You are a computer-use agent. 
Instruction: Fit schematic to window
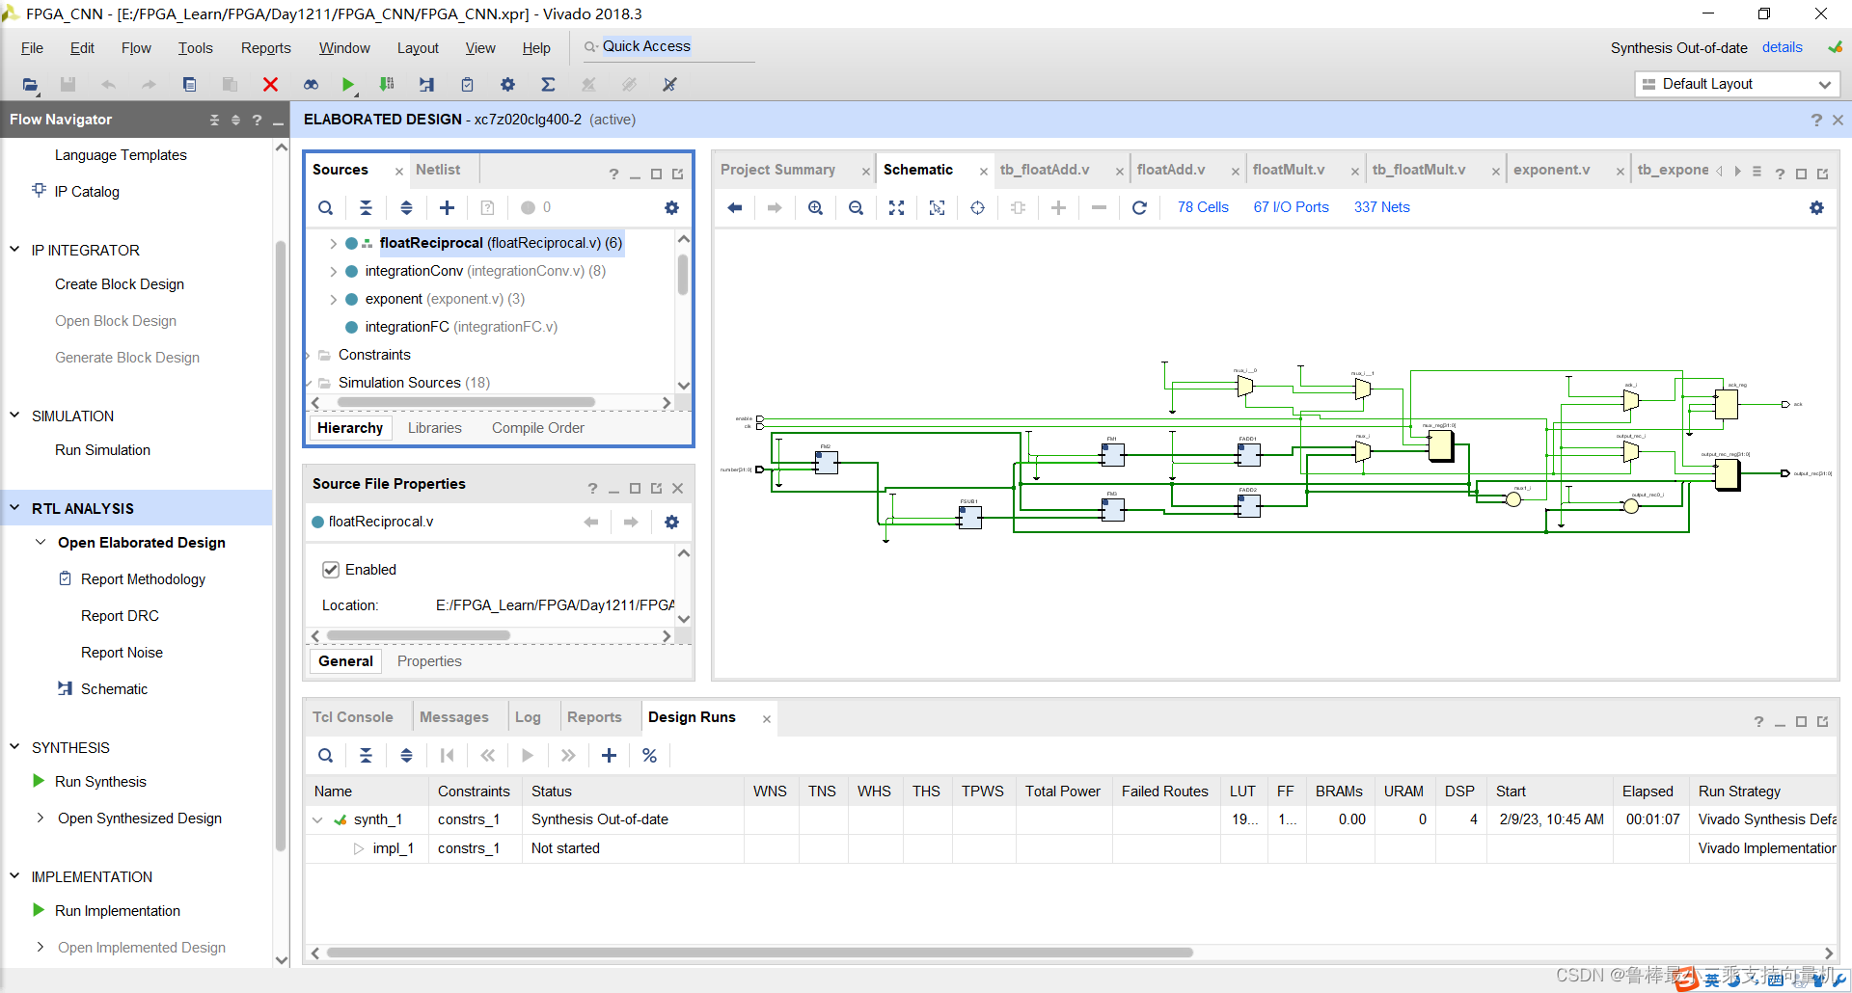[897, 207]
